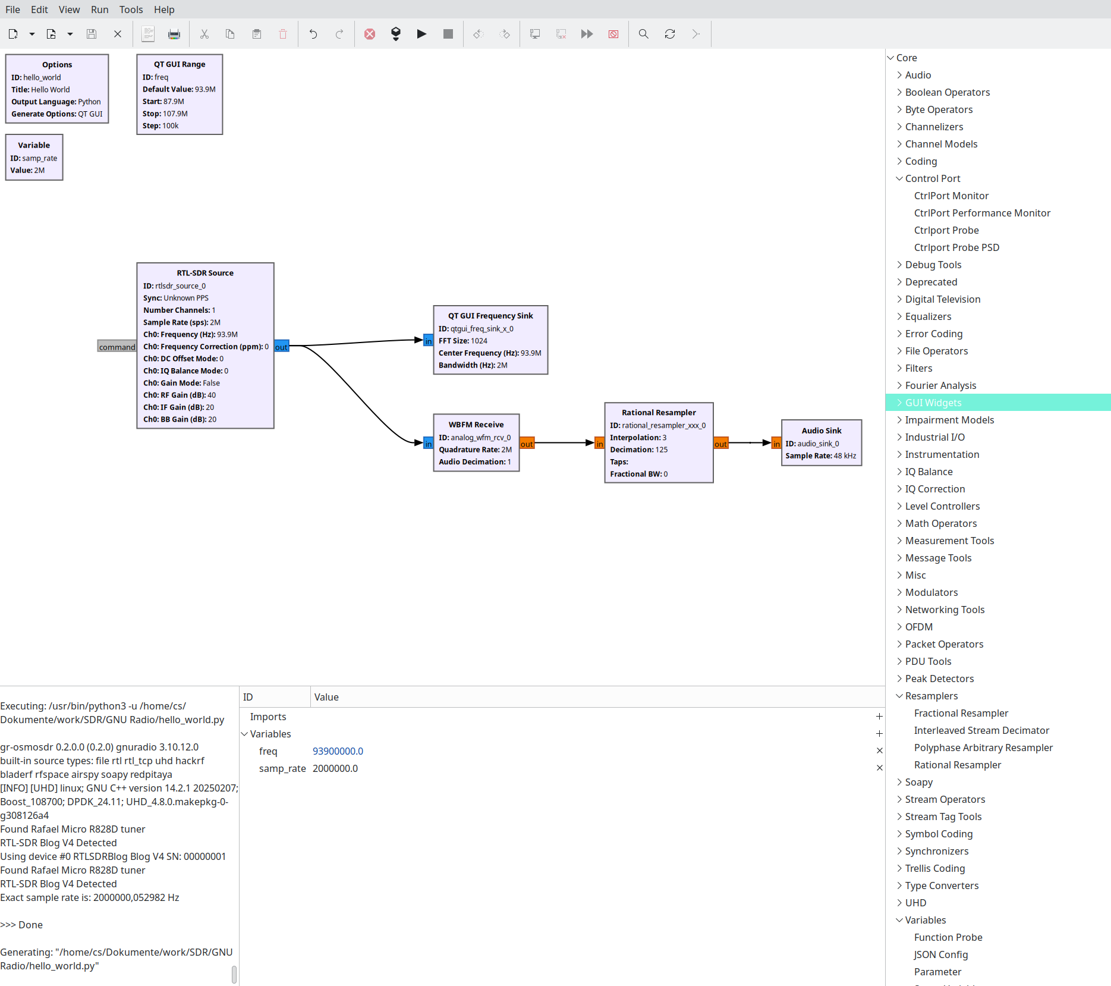Select Function Probe in block tree

point(948,937)
